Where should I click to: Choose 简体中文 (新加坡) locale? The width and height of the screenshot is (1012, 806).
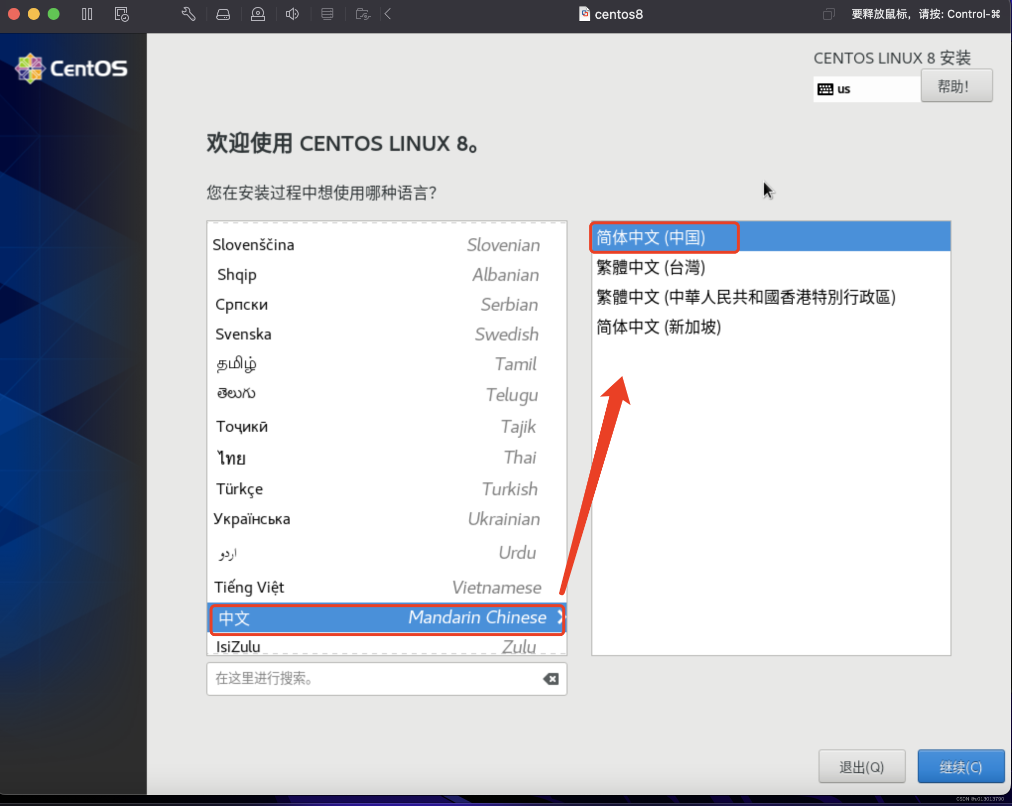point(771,327)
